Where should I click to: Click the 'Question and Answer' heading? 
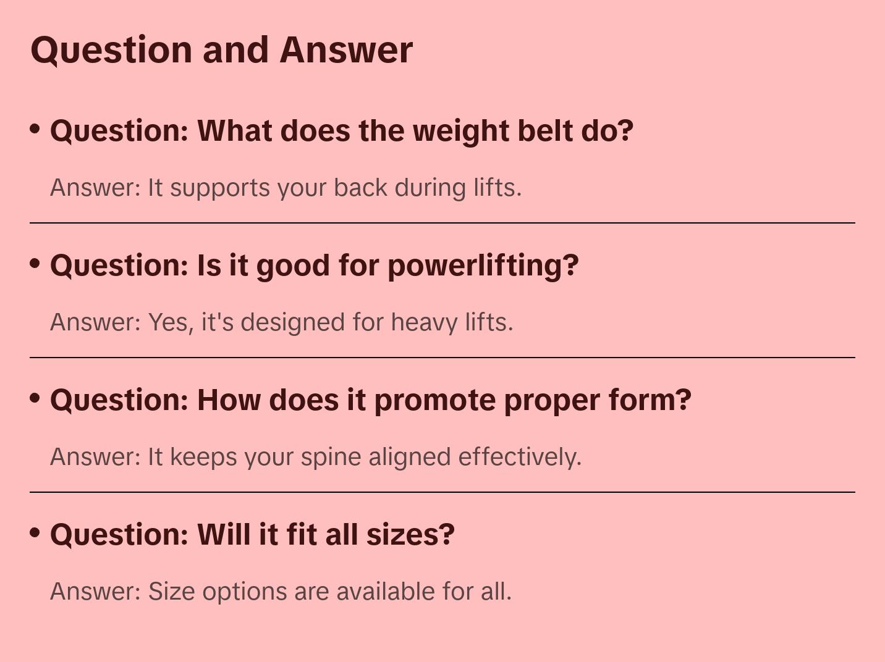coord(221,51)
